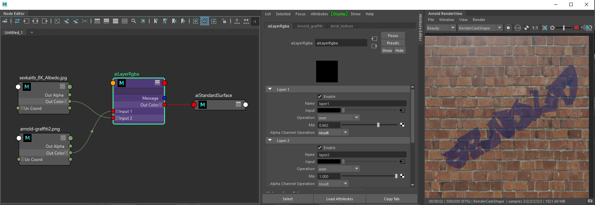Click the Load Attributes button
The image size is (595, 205).
(340, 199)
